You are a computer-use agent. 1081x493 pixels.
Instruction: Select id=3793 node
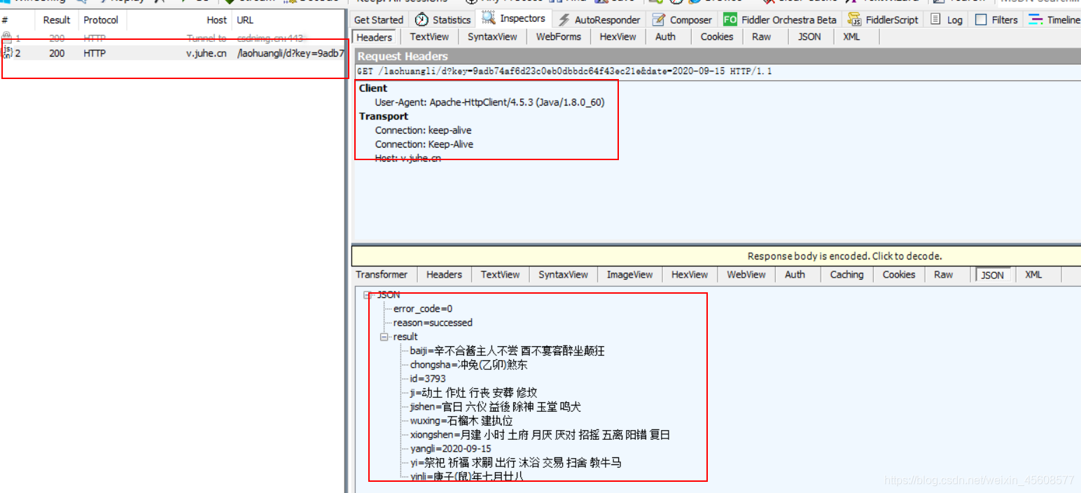click(x=428, y=379)
